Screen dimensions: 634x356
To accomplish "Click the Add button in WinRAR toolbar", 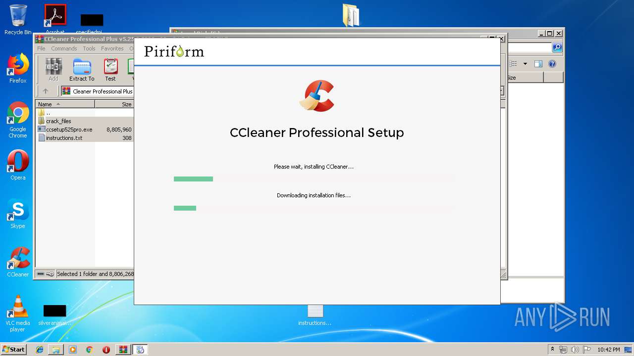I will [53, 70].
